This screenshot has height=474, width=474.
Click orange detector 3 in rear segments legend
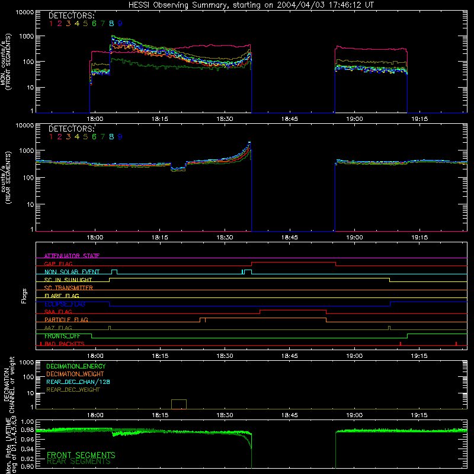68,137
